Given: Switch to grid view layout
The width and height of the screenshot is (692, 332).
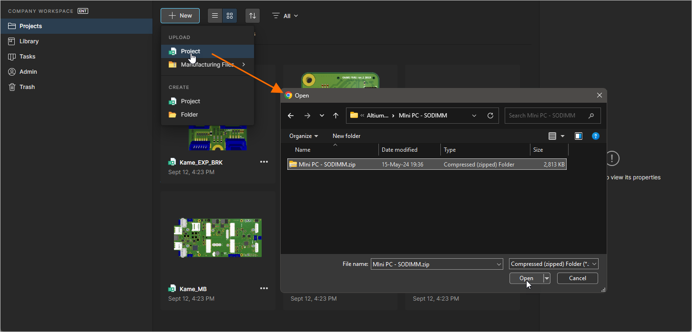Looking at the screenshot, I should tap(230, 16).
